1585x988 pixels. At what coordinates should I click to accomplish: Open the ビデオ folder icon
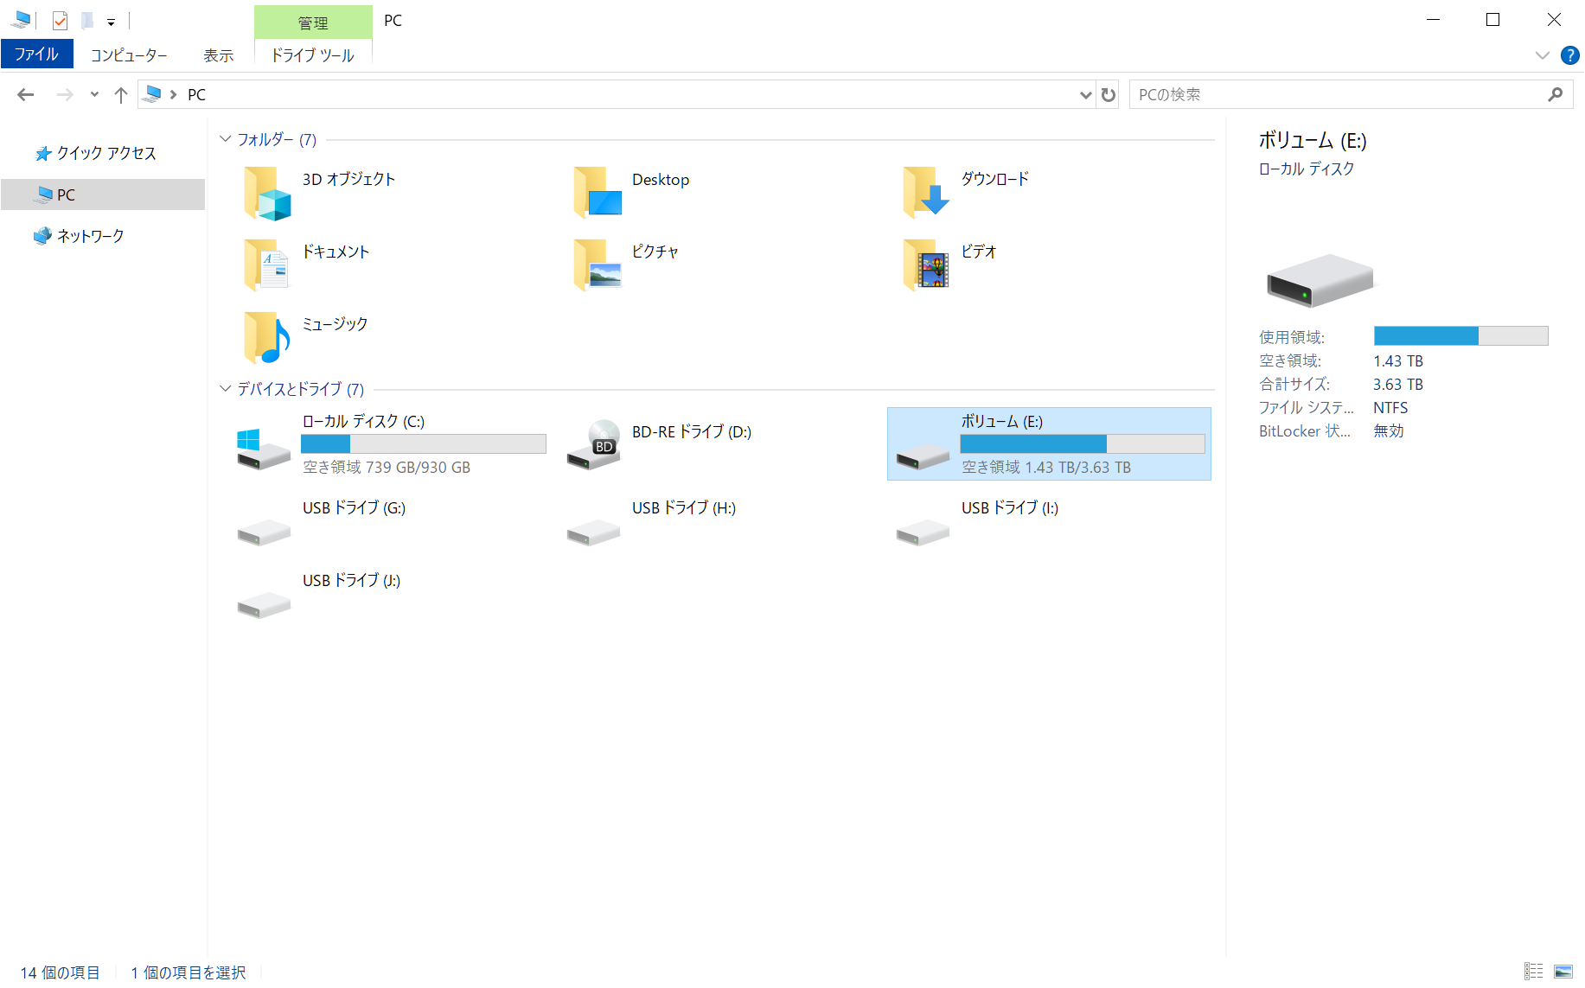tap(927, 265)
